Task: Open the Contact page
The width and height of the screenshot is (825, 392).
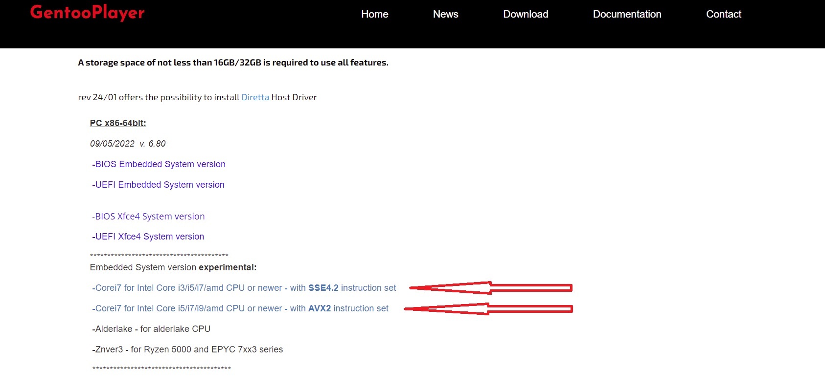Action: 723,14
